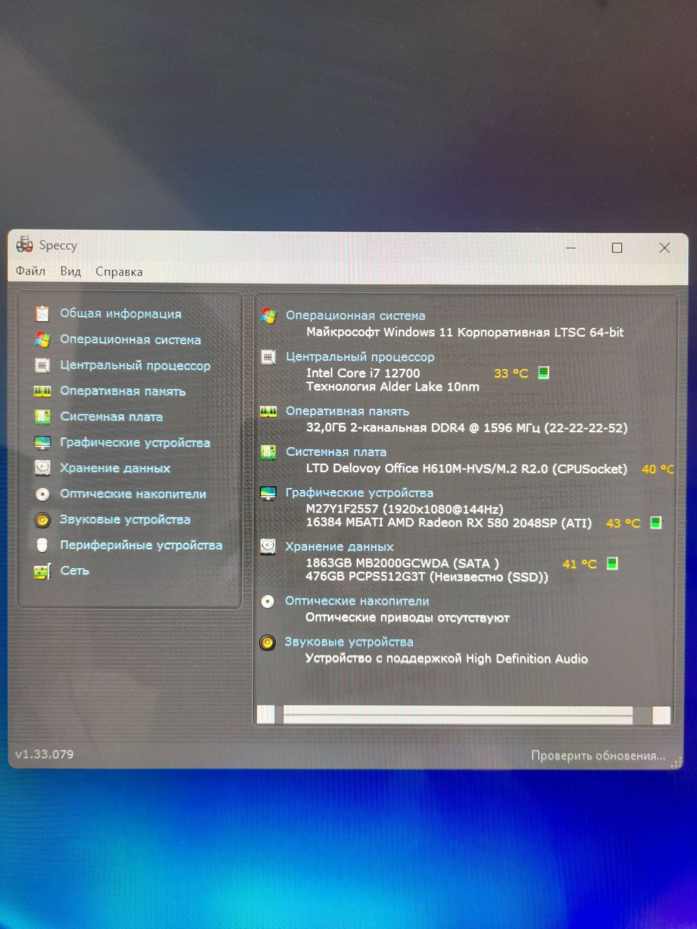Click green temperature indicator next to CPU 33 °C
The width and height of the screenshot is (697, 929).
tap(543, 373)
